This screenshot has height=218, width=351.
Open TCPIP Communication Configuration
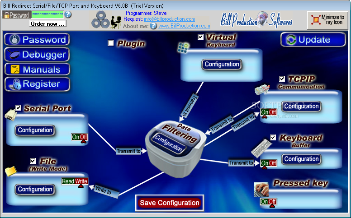[301, 107]
